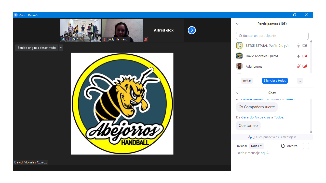Image resolution: width=326 pixels, height=183 pixels.
Task: Click Silenciar a todos button
Action: pos(275,81)
